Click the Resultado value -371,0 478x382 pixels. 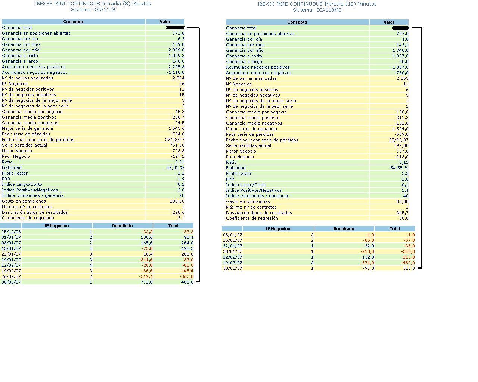coord(367,263)
